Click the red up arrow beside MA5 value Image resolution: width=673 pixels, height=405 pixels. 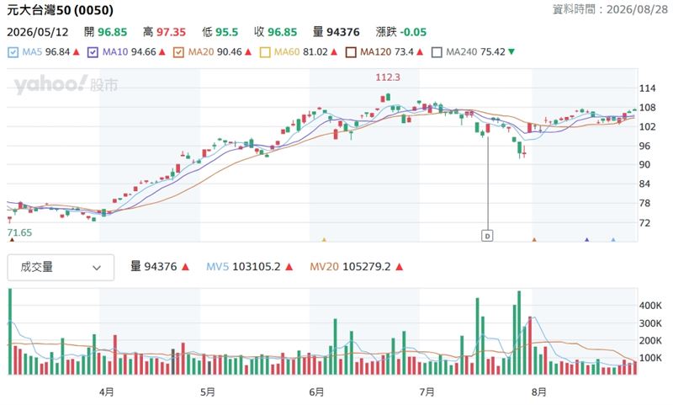tap(77, 52)
